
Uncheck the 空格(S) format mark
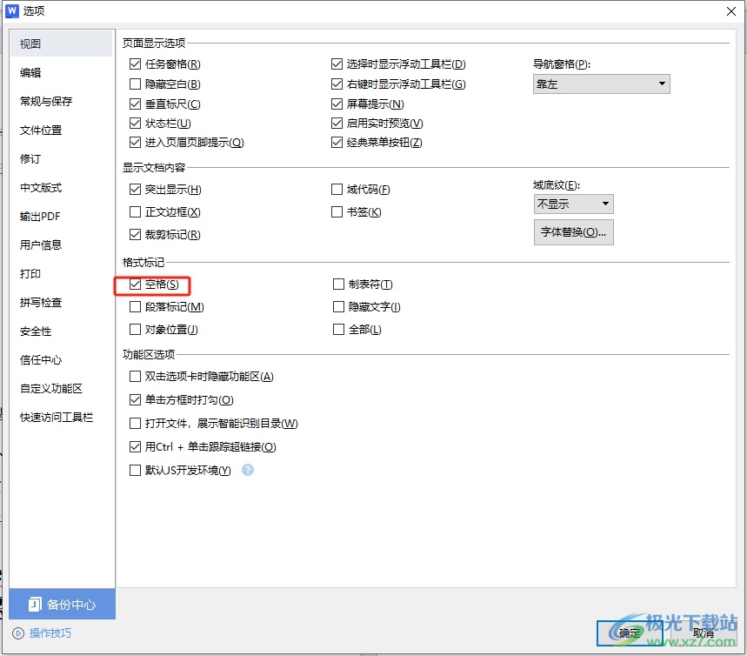click(136, 284)
